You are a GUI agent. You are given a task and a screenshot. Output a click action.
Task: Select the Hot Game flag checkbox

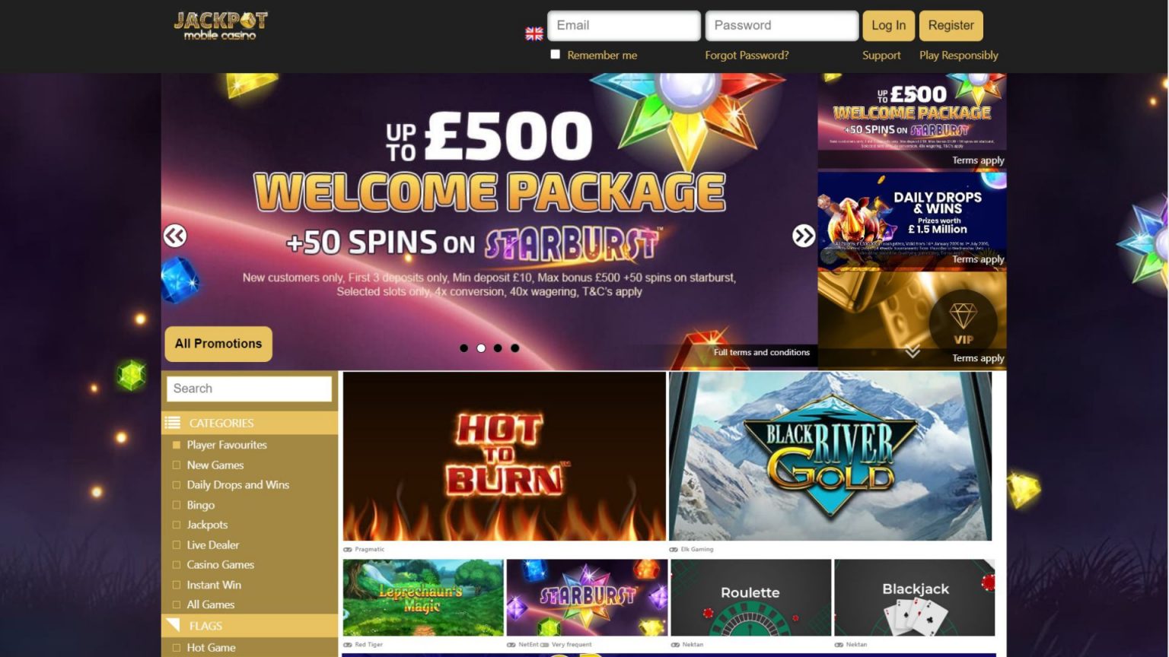coord(177,648)
